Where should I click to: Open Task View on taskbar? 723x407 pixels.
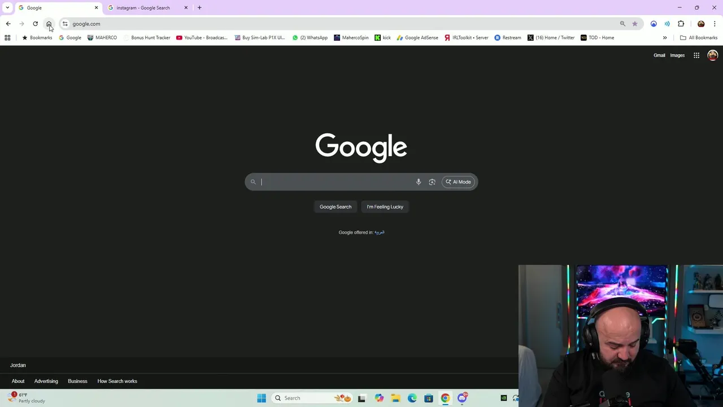[x=361, y=398]
